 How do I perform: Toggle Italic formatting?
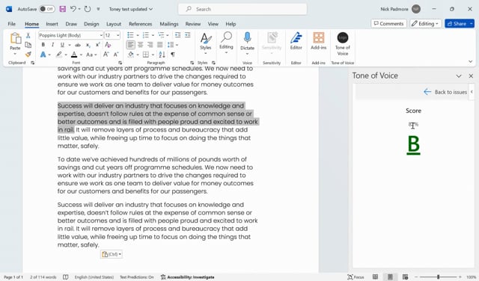[x=52, y=45]
